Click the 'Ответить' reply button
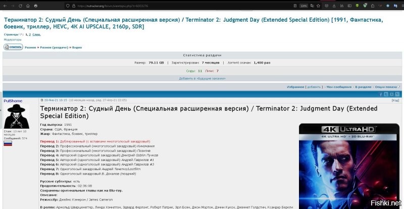Image resolution: width=404 pixels, height=209 pixels. [13, 47]
